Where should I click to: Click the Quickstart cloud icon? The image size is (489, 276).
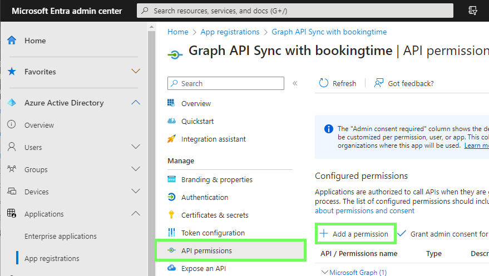click(x=171, y=121)
